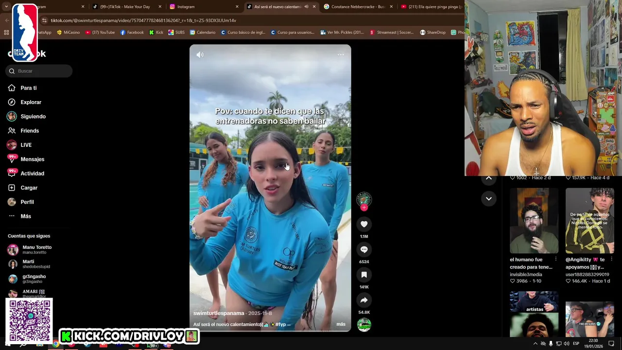The width and height of the screenshot is (622, 350).
Task: Open the Perfil page
Action: click(27, 202)
